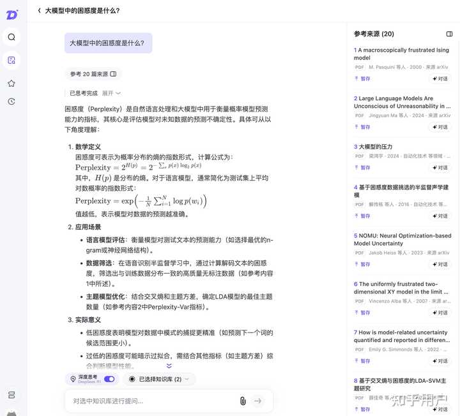Image resolution: width=460 pixels, height=416 pixels.
Task: Expand the 已思考完成 thinking section
Action: click(111, 93)
